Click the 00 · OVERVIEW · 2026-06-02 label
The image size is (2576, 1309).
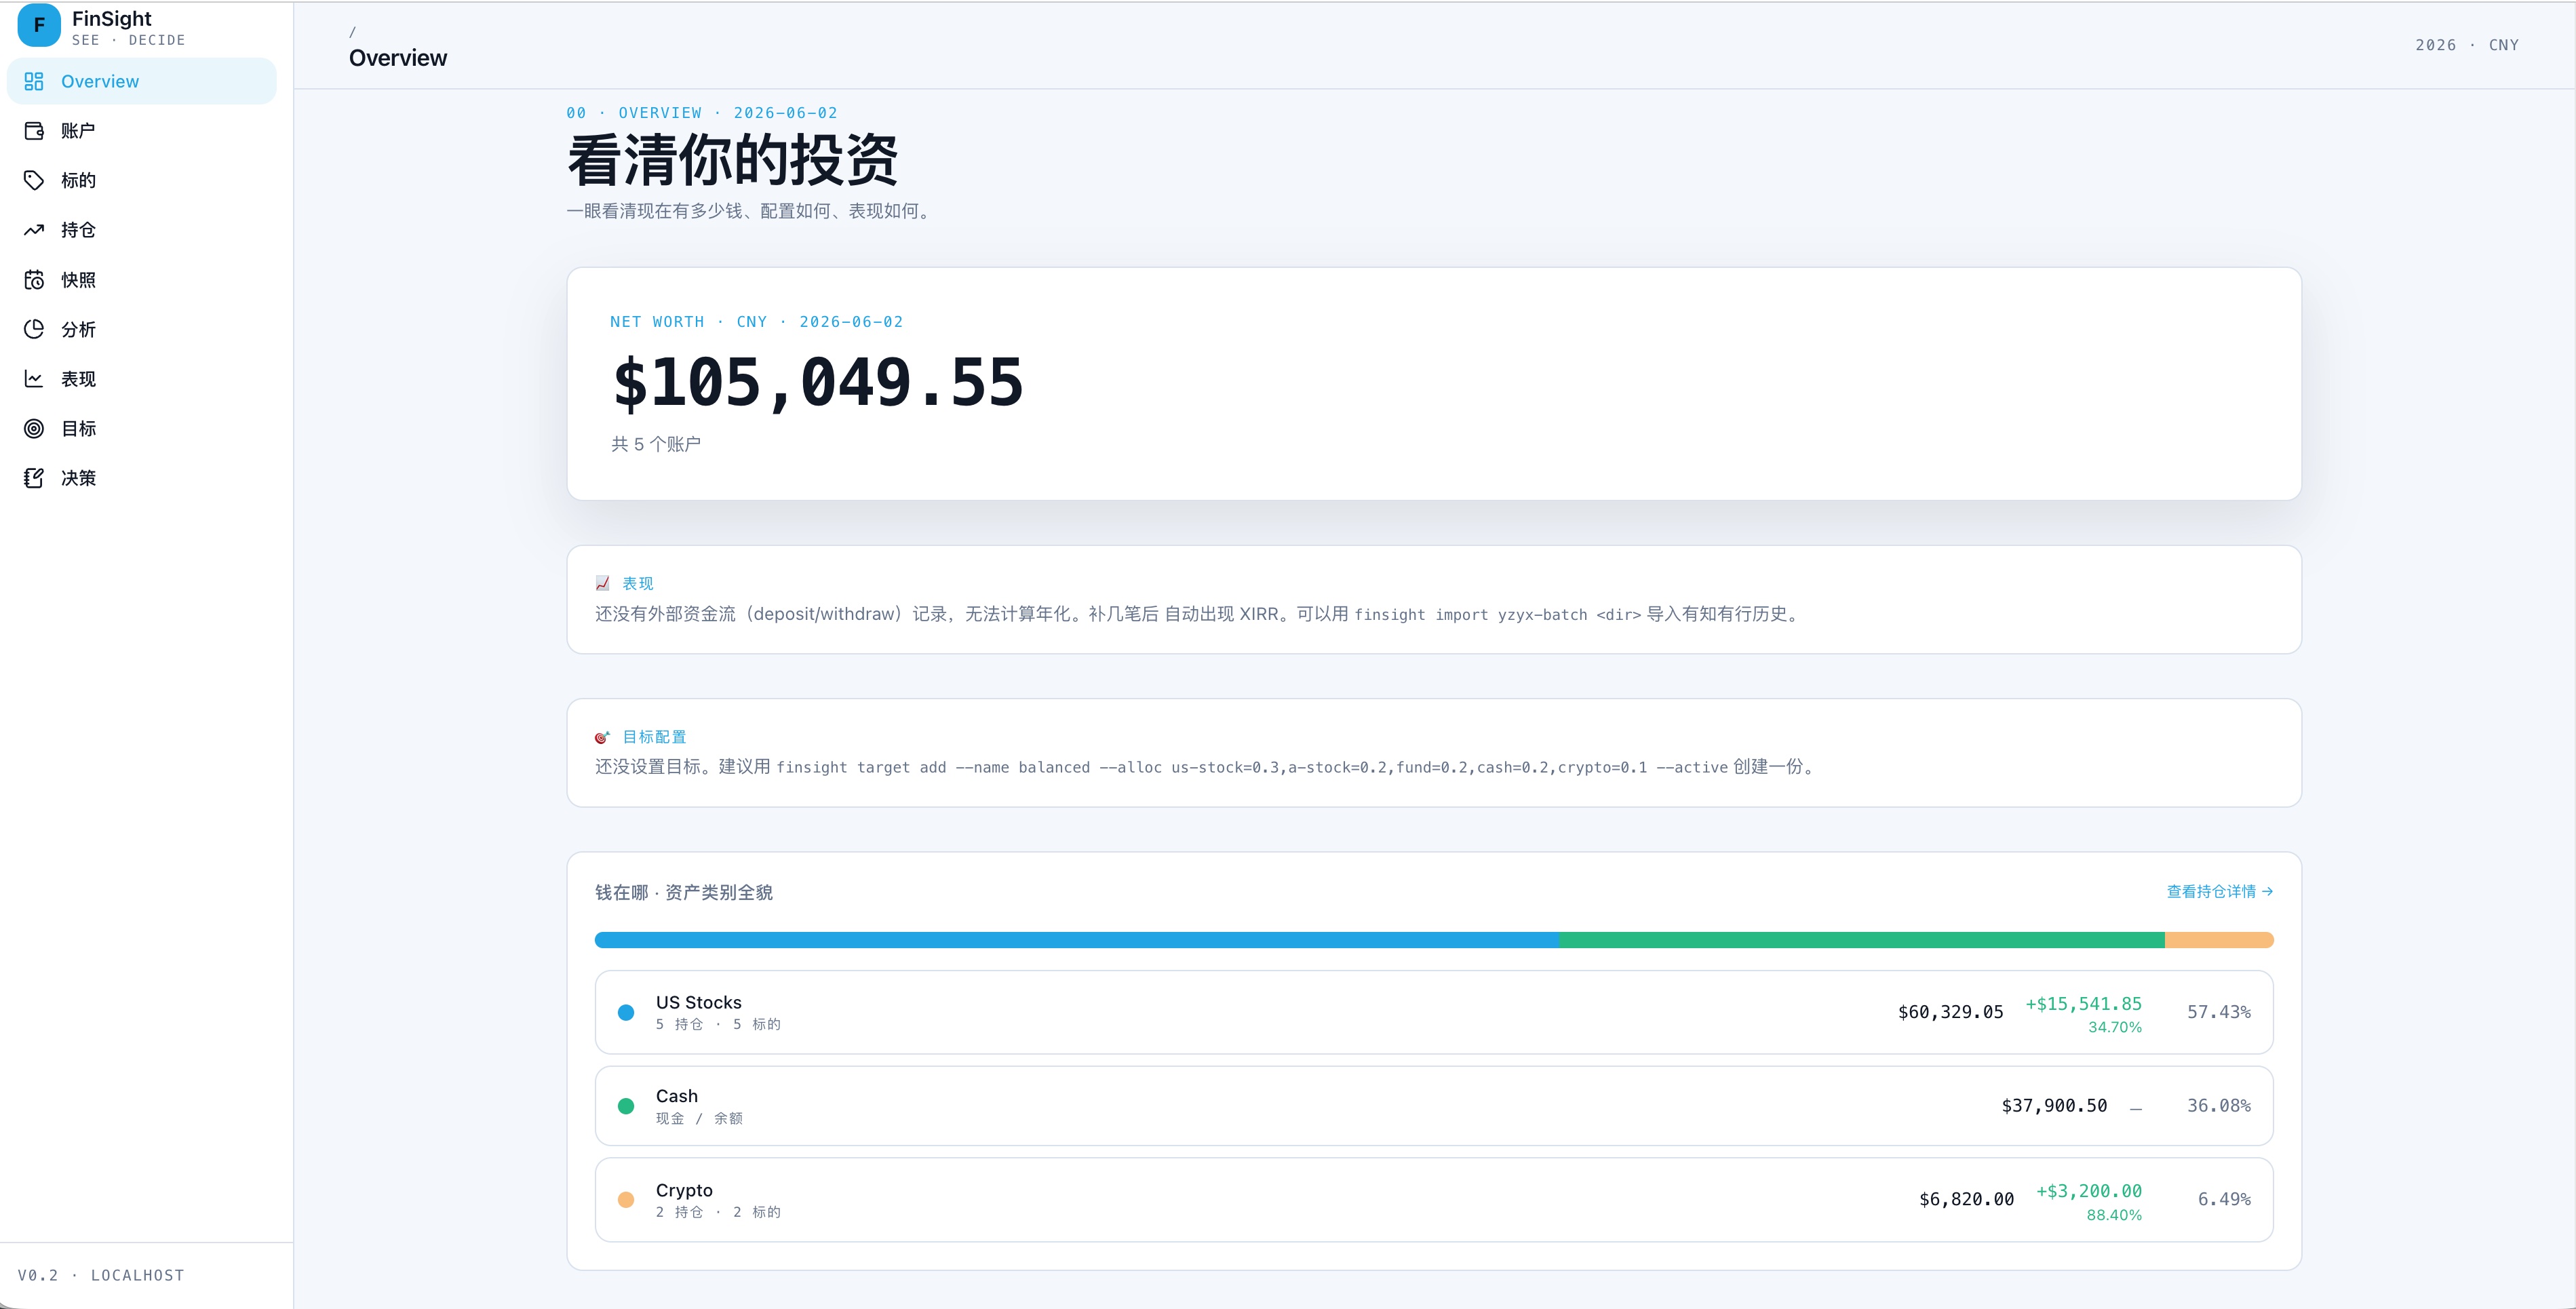[x=702, y=113]
